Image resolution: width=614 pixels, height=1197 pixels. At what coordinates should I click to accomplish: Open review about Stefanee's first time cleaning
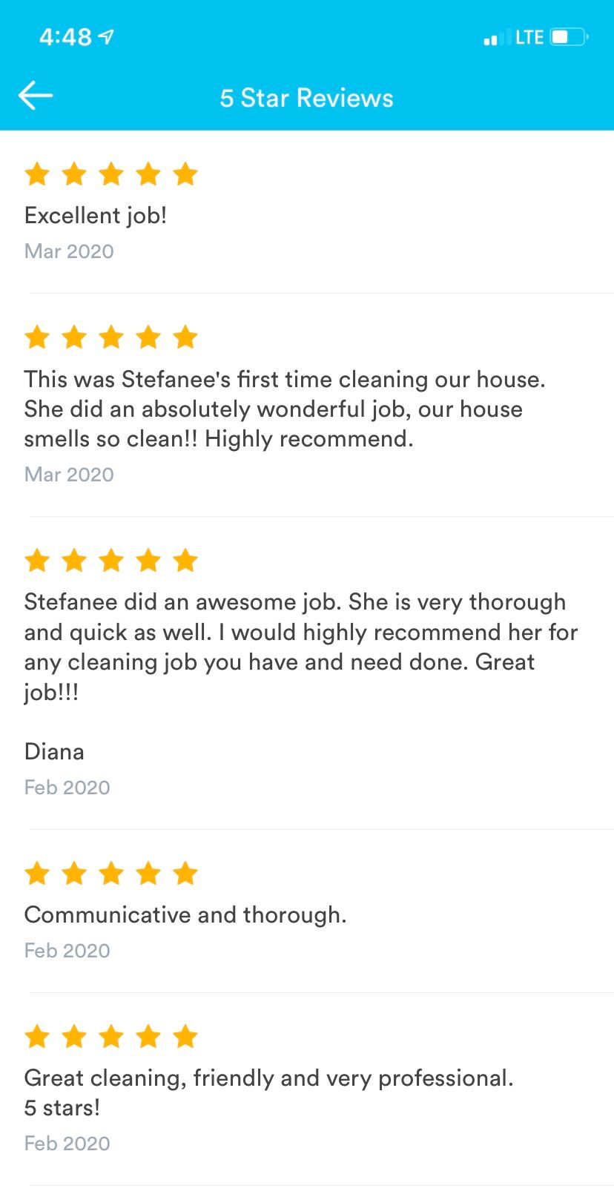click(285, 409)
